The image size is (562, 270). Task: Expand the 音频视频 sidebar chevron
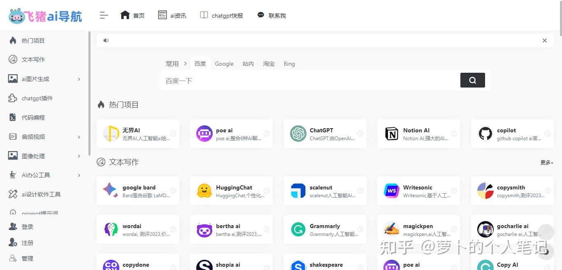pyautogui.click(x=79, y=137)
